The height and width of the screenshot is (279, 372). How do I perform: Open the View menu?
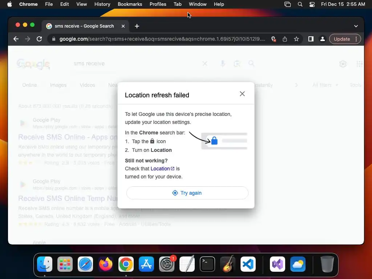[x=81, y=4]
